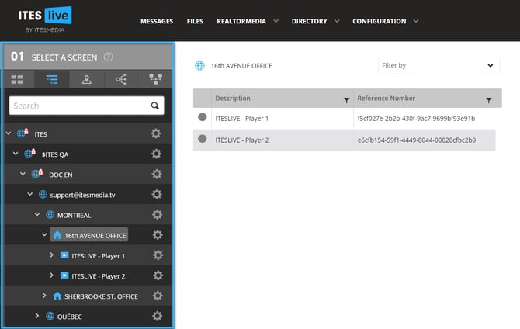Image resolution: width=520 pixels, height=329 pixels.
Task: Open the hierarchy diagram view icon
Action: pyautogui.click(x=154, y=79)
